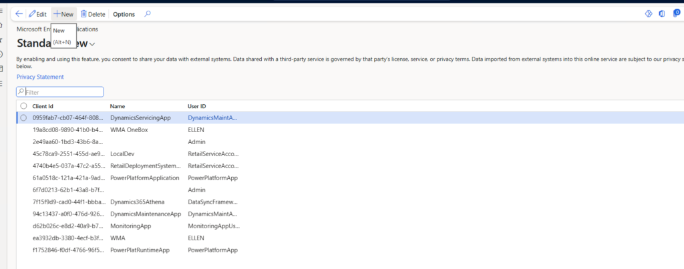The image size is (684, 269).
Task: Select the cell 7f15f9d9-cad0-44f1-bbba...
Action: [68, 202]
